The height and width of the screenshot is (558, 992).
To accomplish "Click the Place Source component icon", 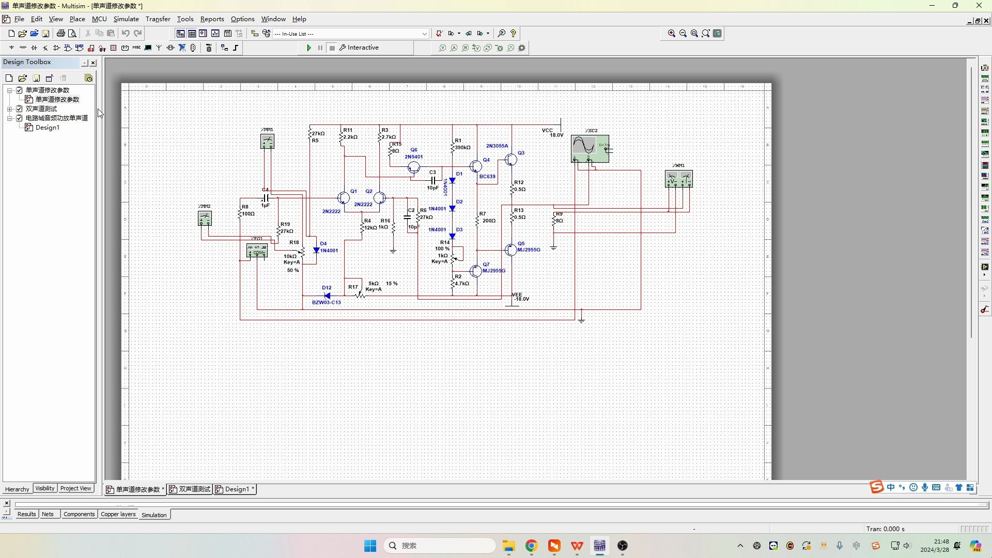I will pos(11,48).
